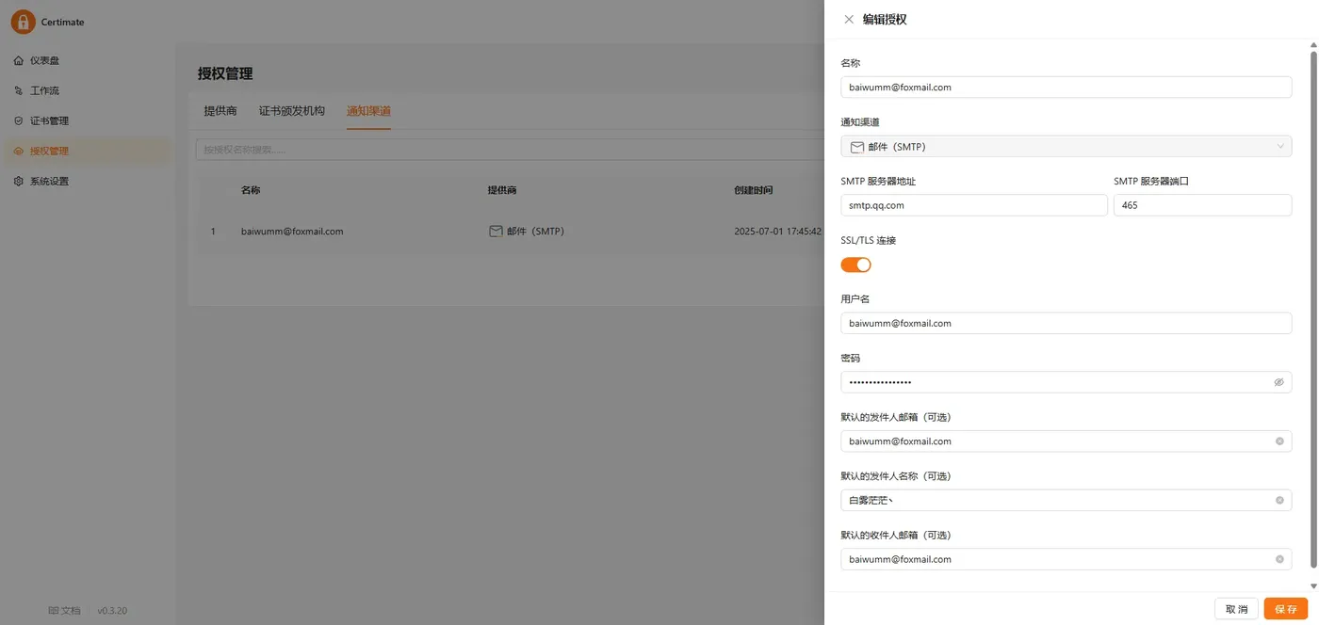Viewport: 1319px width, 625px height.
Task: Click the 通知渠道 dropdown chevron arrow
Action: [1280, 146]
